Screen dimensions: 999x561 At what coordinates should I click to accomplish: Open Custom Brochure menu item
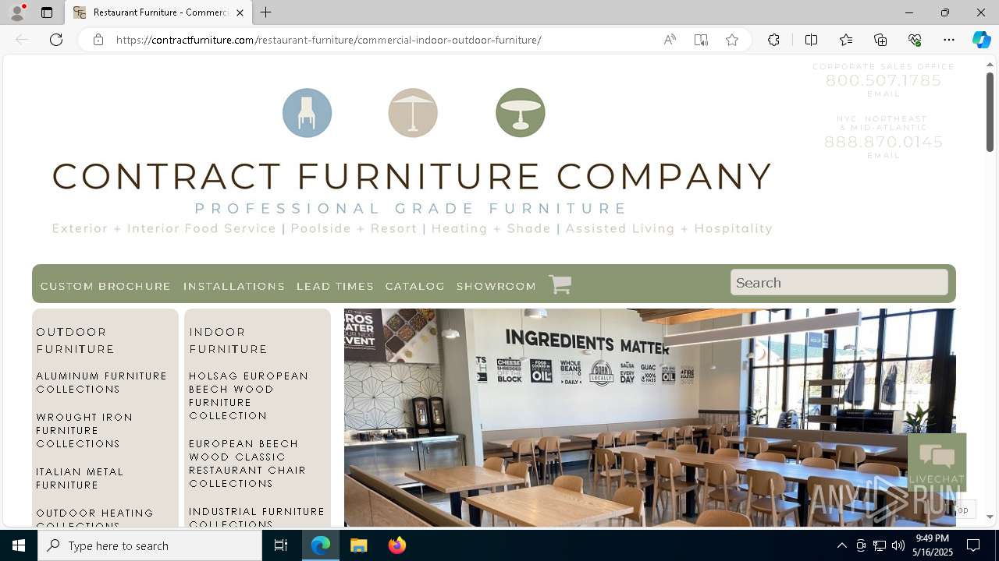pos(105,286)
